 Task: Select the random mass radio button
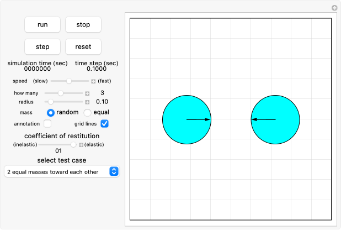coord(51,113)
